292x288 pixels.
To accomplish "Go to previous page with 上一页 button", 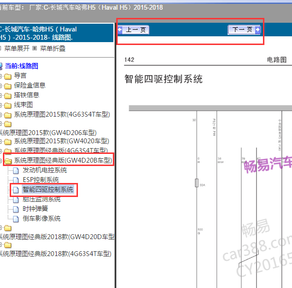I will 133,30.
